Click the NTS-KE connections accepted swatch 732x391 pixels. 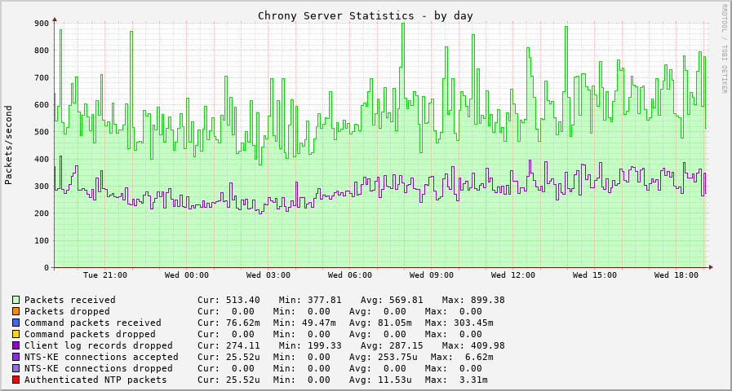16,357
